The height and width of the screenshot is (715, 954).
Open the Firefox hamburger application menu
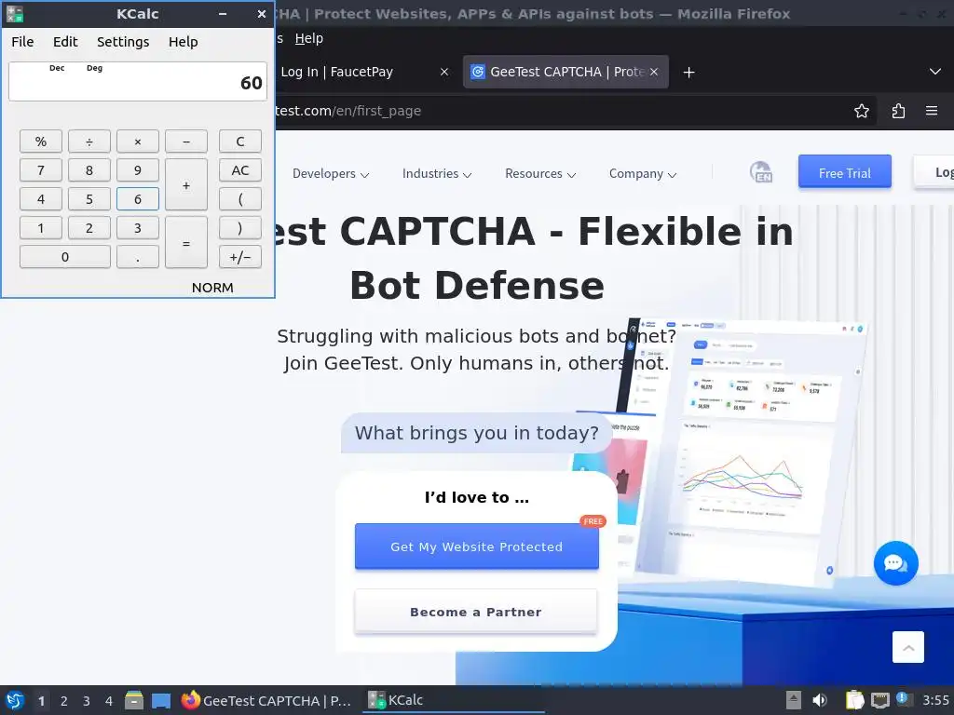(x=932, y=111)
